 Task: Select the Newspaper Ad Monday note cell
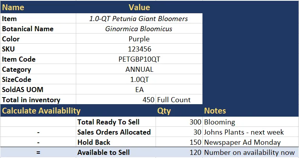[x=251, y=142]
